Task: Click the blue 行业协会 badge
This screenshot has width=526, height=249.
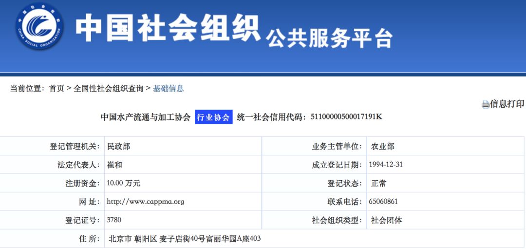Action: 214,117
